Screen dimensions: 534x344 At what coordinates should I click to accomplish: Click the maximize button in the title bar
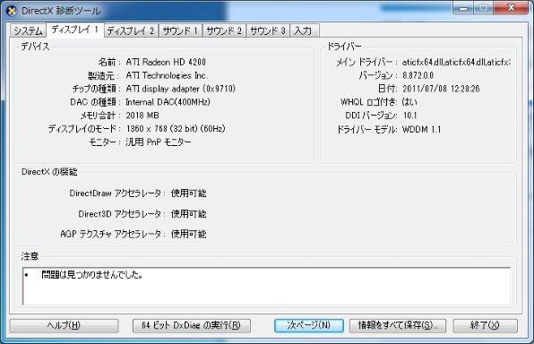pos(483,8)
